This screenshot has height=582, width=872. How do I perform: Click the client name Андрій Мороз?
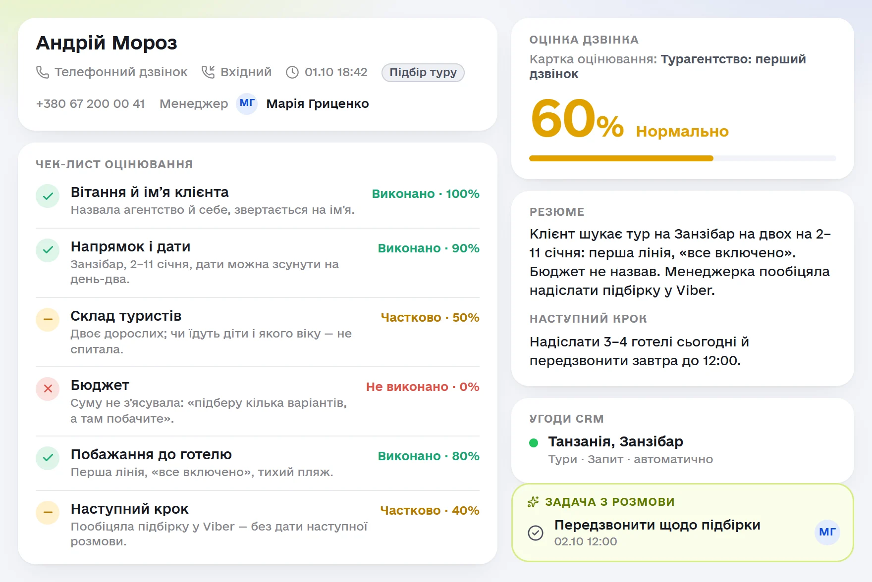tap(107, 43)
